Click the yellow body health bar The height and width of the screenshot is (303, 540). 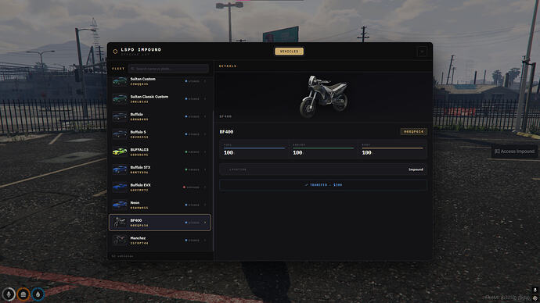point(392,148)
